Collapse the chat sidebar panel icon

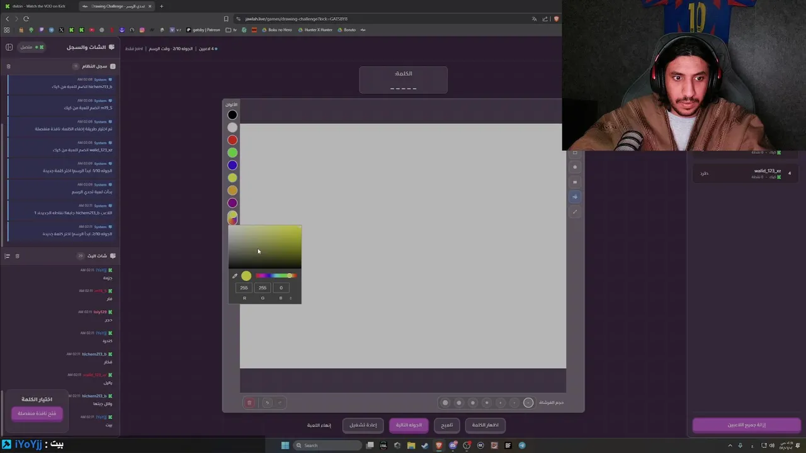(9, 47)
